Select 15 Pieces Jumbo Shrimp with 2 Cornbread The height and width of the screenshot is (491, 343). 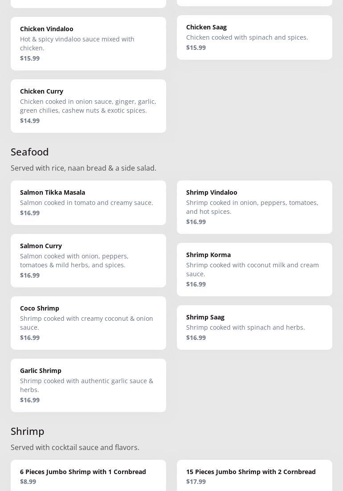[x=254, y=475]
